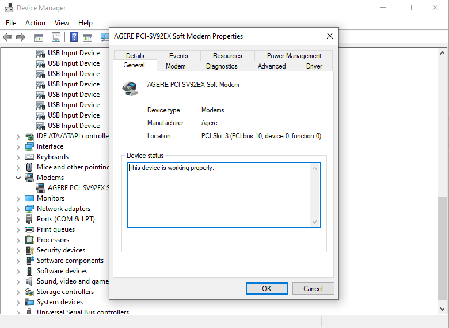Click the Security devices key icon
Screen dimensions: 449x328
[x=29, y=250]
